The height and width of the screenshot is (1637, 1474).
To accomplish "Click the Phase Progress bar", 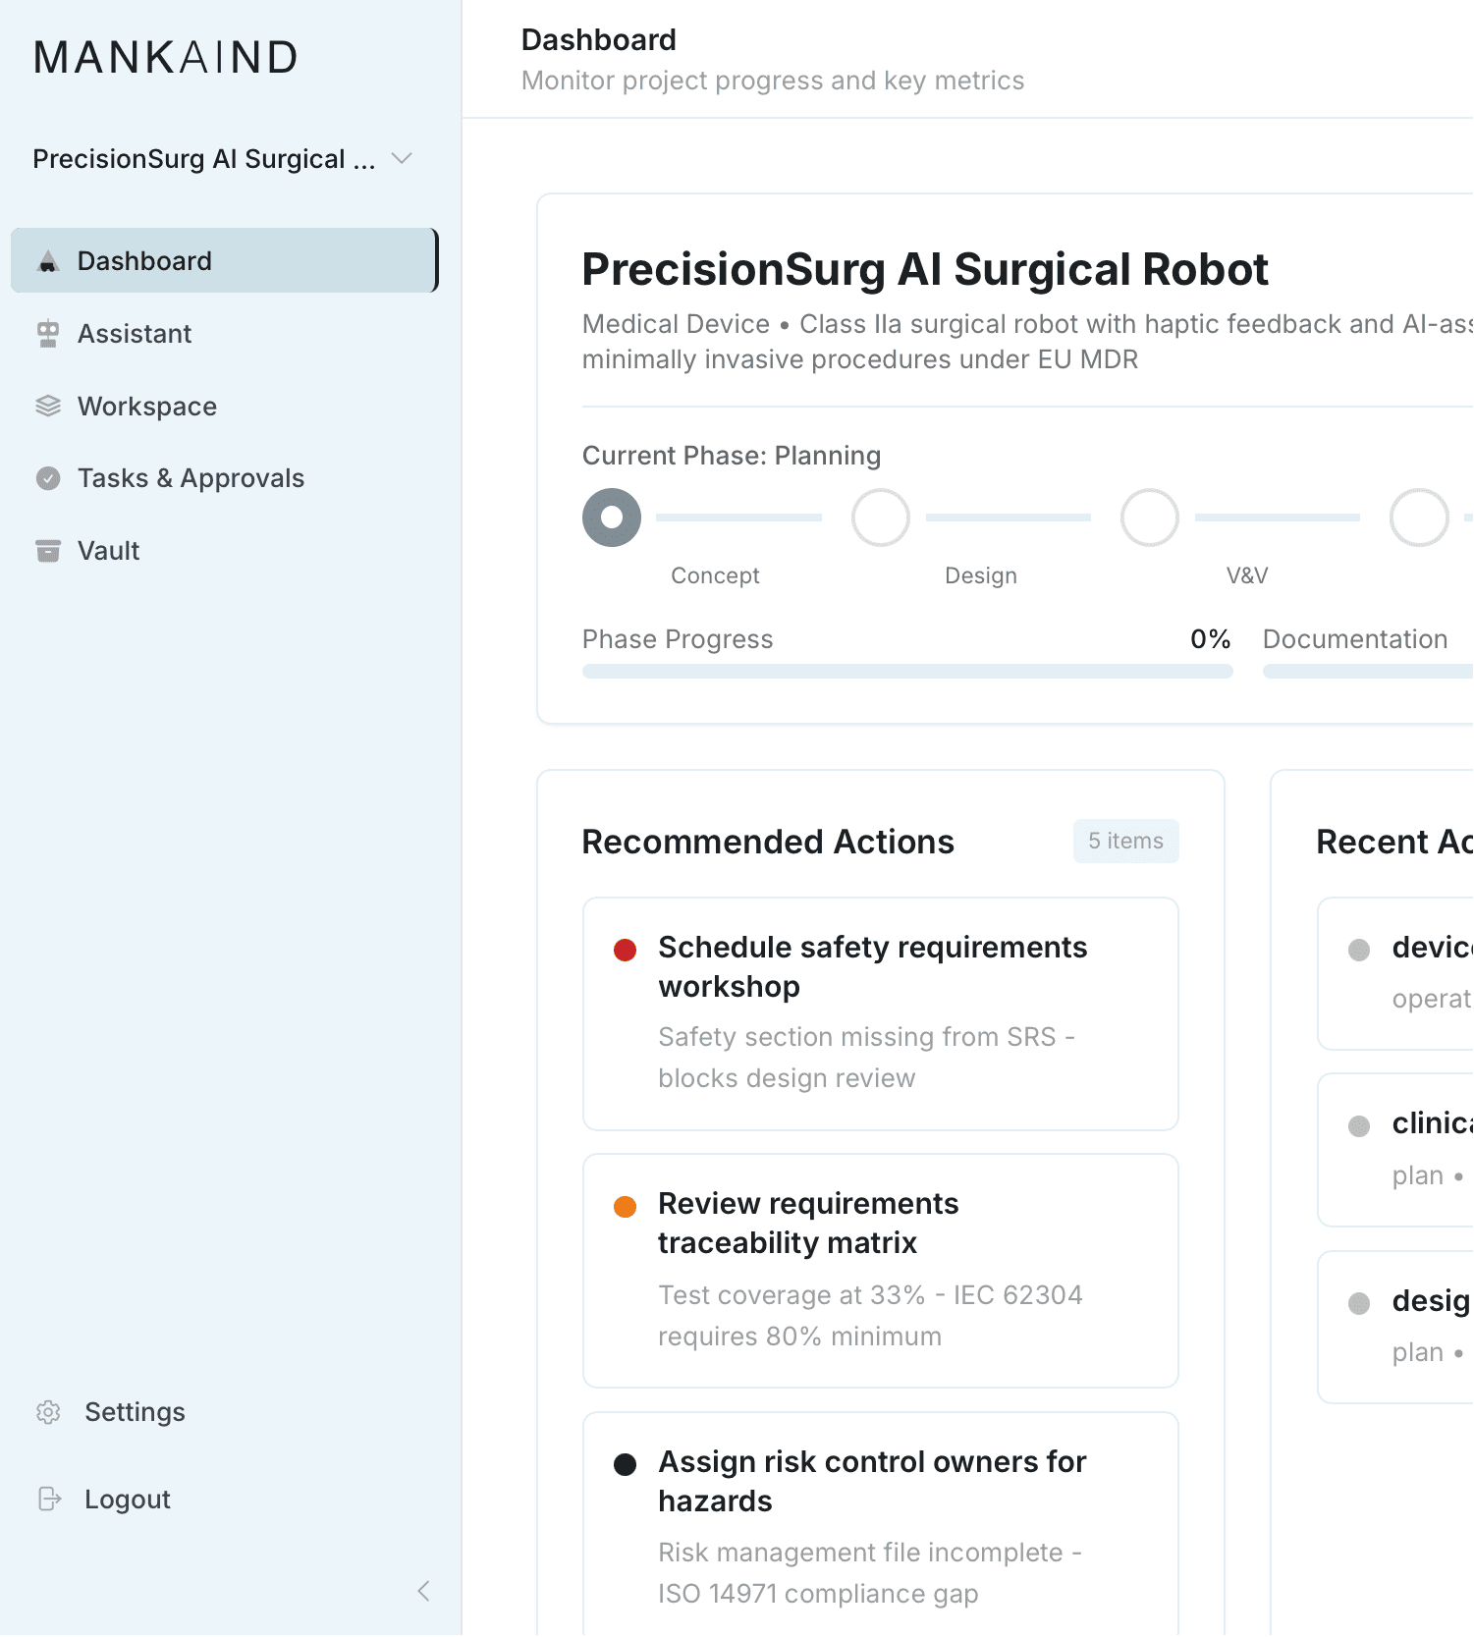I will [x=906, y=672].
